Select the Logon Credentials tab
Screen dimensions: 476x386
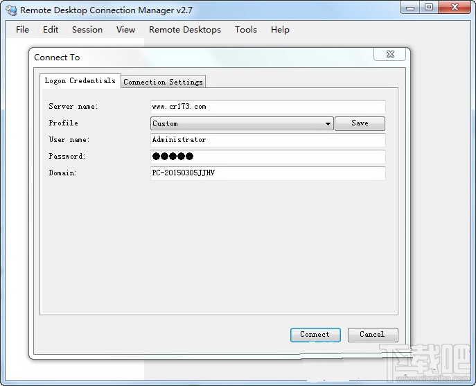[80, 81]
